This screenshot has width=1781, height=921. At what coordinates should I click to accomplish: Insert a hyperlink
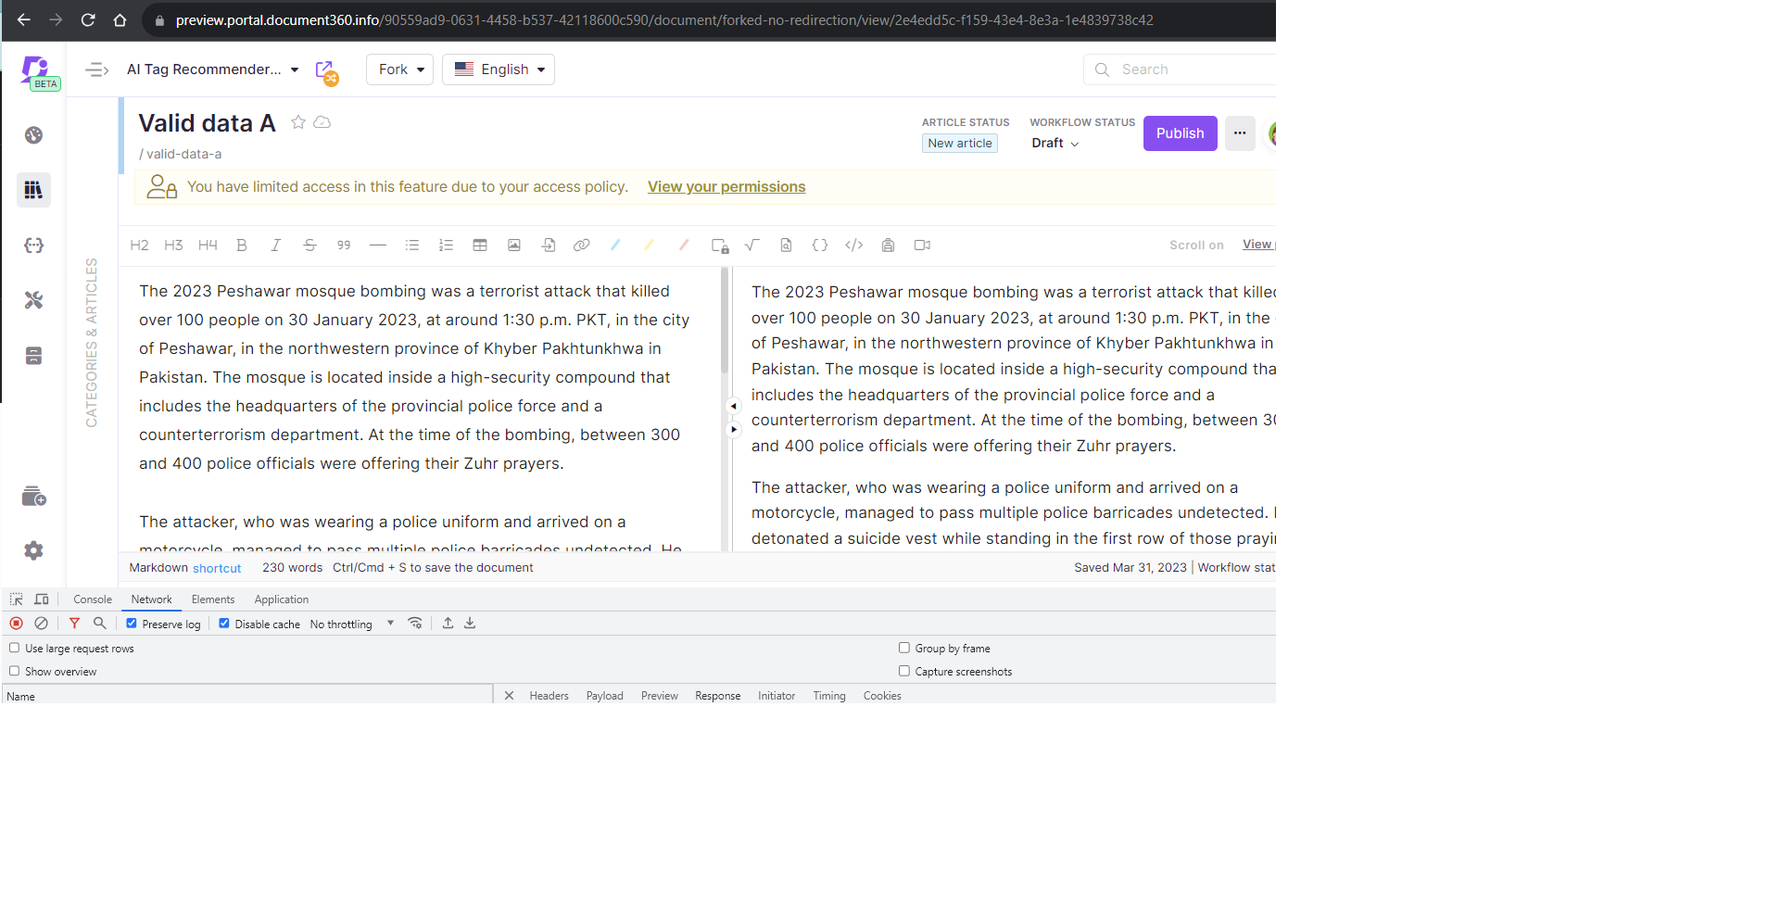582,246
